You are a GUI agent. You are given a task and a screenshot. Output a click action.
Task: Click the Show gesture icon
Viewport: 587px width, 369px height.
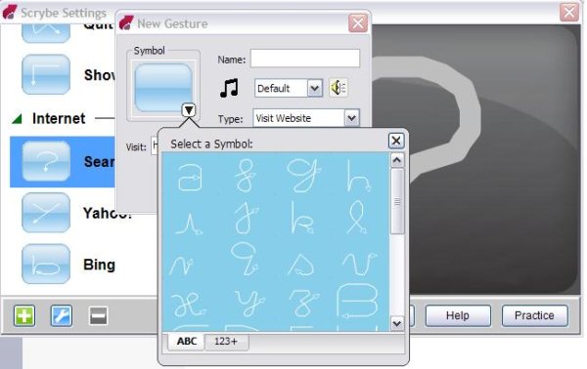(x=46, y=74)
